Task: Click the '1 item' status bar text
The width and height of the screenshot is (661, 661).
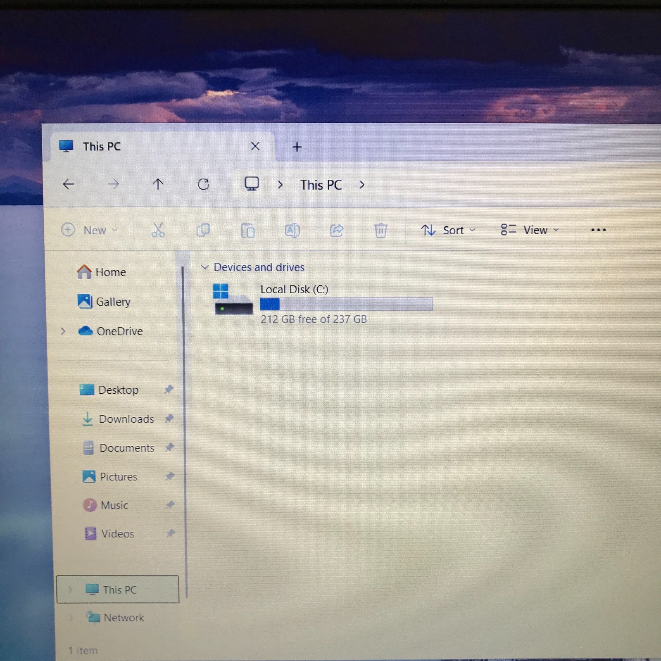Action: pyautogui.click(x=83, y=651)
